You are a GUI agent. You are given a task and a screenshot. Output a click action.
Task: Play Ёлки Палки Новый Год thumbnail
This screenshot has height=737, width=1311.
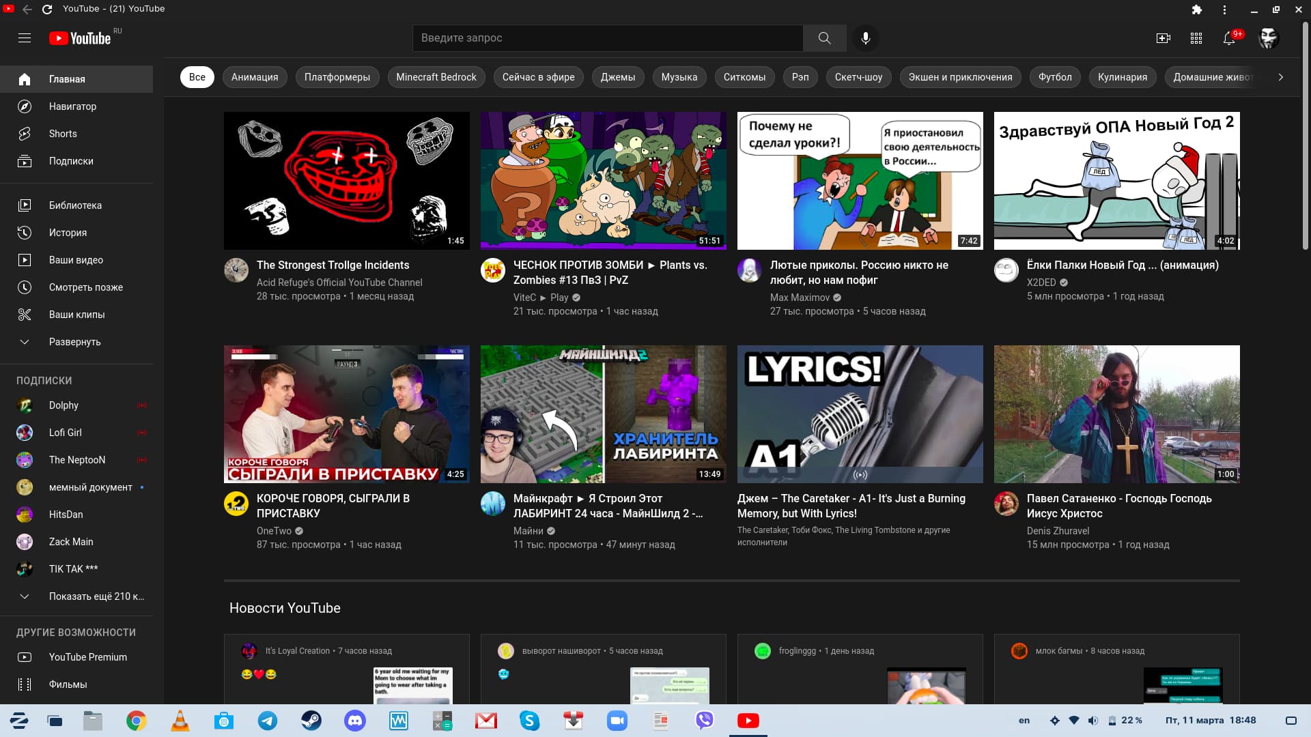click(1117, 181)
